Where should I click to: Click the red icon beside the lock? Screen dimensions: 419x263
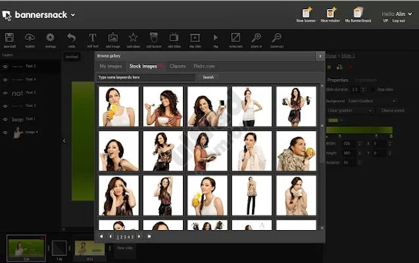[x=350, y=67]
